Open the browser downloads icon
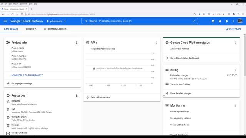This screenshot has height=138, width=246. tap(199, 15)
